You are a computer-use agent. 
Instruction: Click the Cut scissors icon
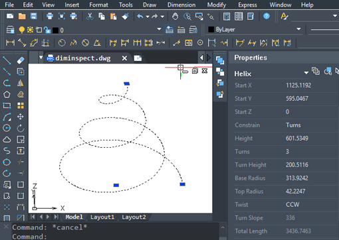[x=90, y=16]
